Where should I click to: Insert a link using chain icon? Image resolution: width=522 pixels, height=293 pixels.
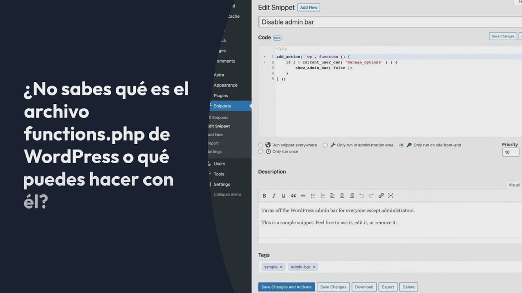click(381, 196)
